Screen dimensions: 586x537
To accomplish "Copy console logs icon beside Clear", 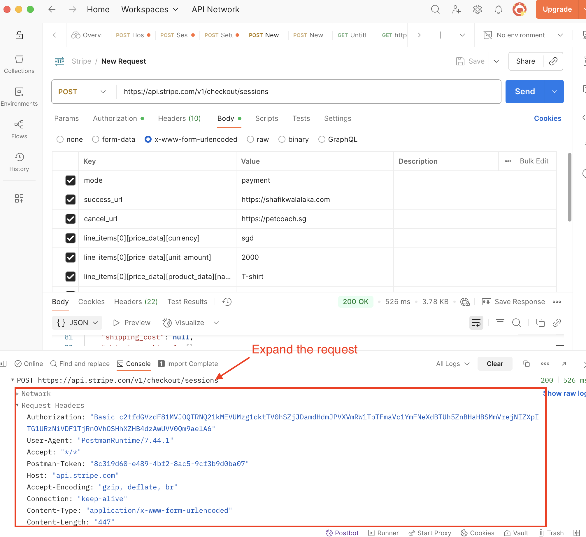I will tap(527, 364).
